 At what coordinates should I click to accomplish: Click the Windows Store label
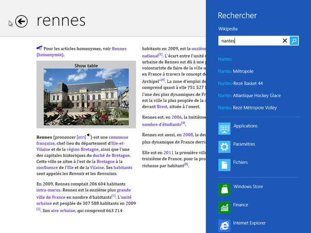click(248, 186)
